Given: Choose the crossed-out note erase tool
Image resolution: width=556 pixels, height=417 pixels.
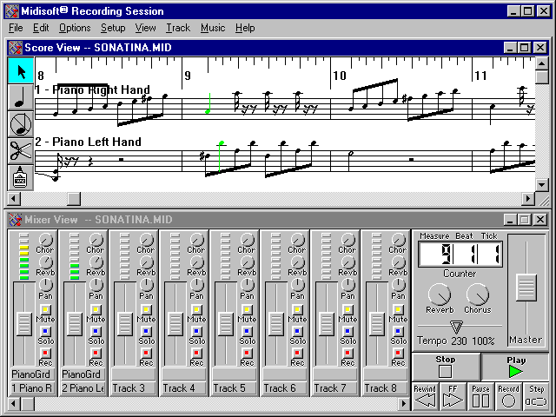Looking at the screenshot, I should (x=21, y=124).
